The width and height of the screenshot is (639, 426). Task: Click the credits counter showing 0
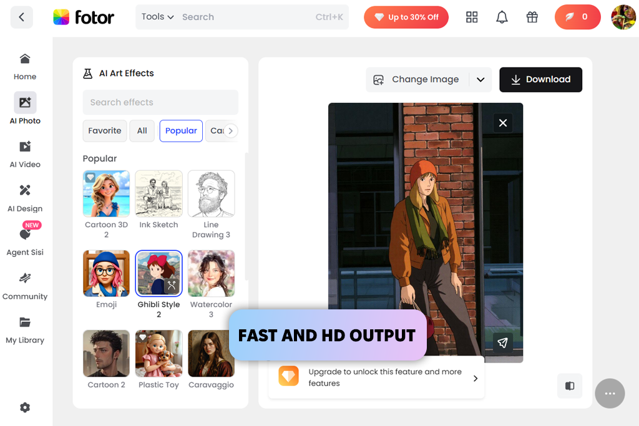pos(577,17)
